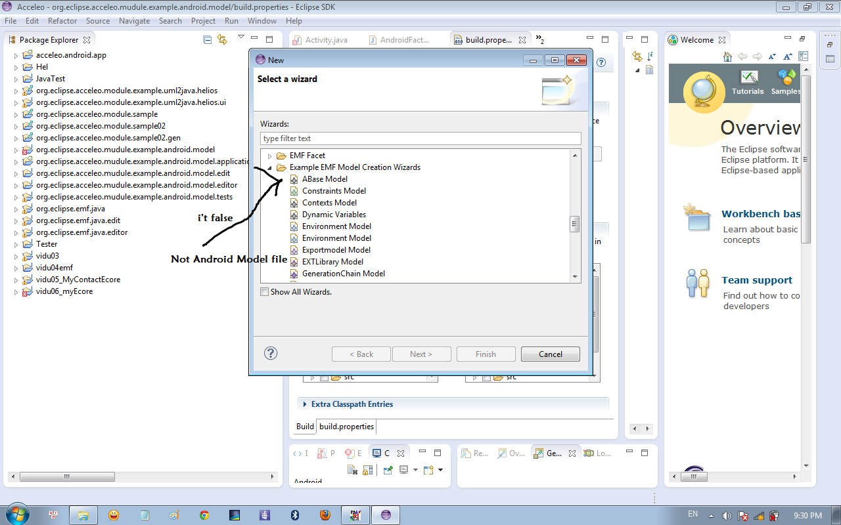Viewport: 841px width, 525px height.
Task: Click the speaker volume icon in system tray
Action: [x=727, y=516]
